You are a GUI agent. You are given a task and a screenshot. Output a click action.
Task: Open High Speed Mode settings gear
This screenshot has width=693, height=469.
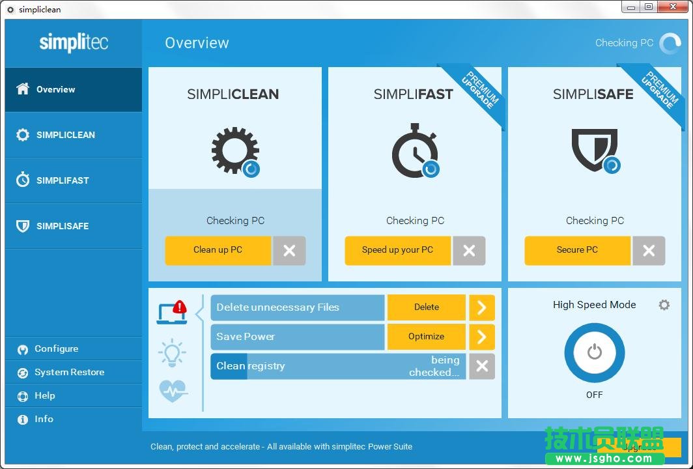click(664, 305)
